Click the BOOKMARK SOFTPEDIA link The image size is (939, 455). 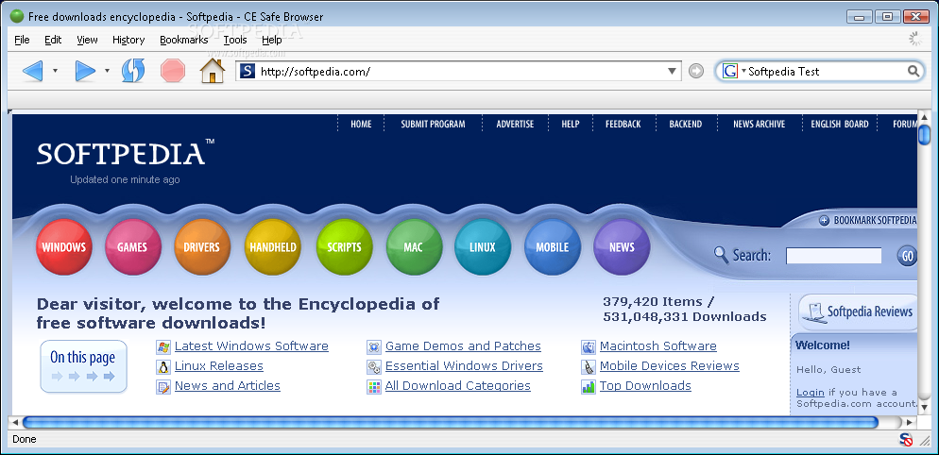tap(875, 220)
